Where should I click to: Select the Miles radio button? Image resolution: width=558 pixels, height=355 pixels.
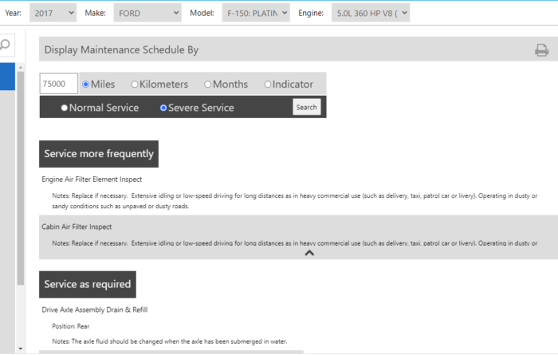pos(86,85)
